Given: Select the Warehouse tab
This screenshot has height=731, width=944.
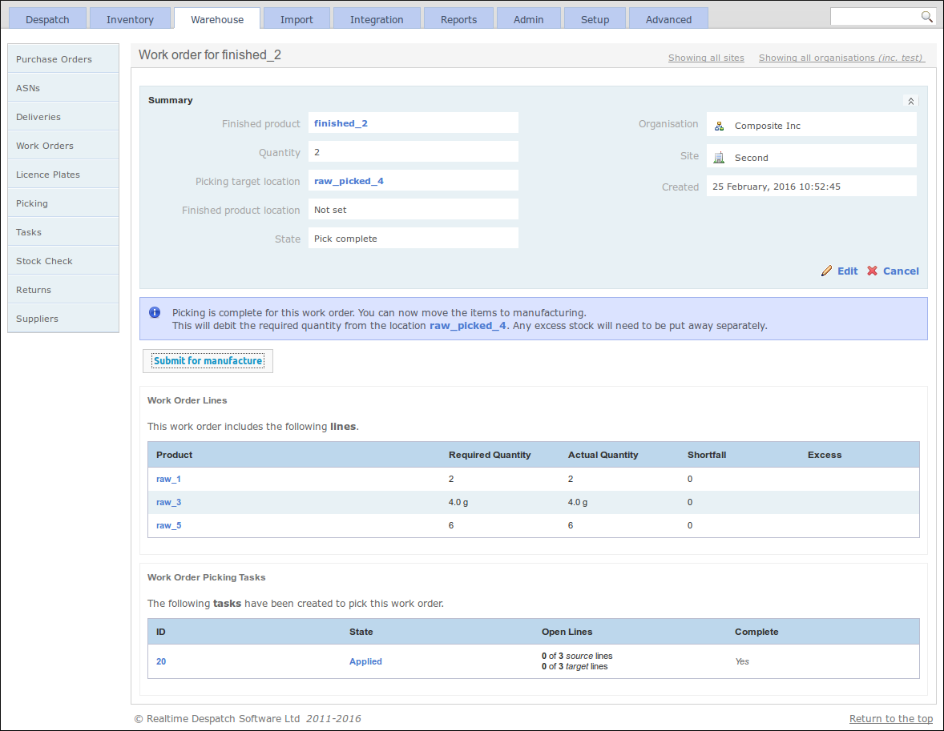Looking at the screenshot, I should [x=217, y=19].
